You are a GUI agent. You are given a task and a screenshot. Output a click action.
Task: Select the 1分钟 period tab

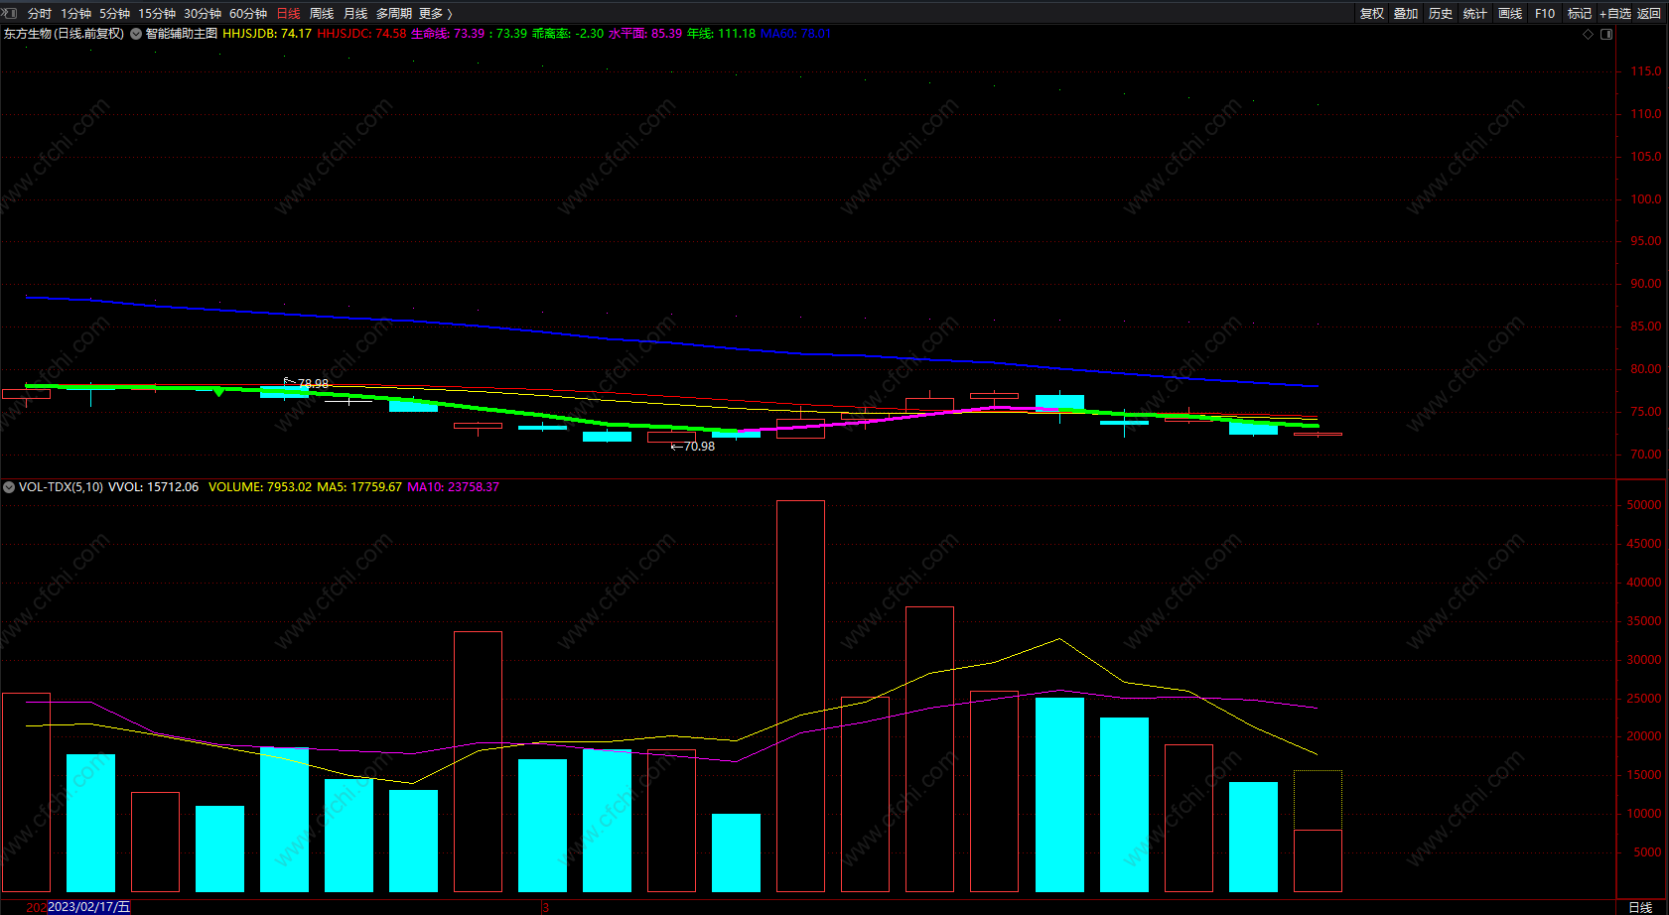pos(75,14)
